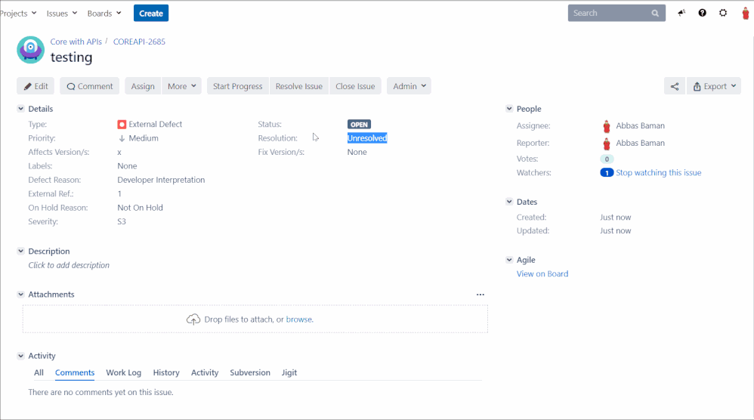
Task: Click the share issue icon button
Action: pos(675,87)
